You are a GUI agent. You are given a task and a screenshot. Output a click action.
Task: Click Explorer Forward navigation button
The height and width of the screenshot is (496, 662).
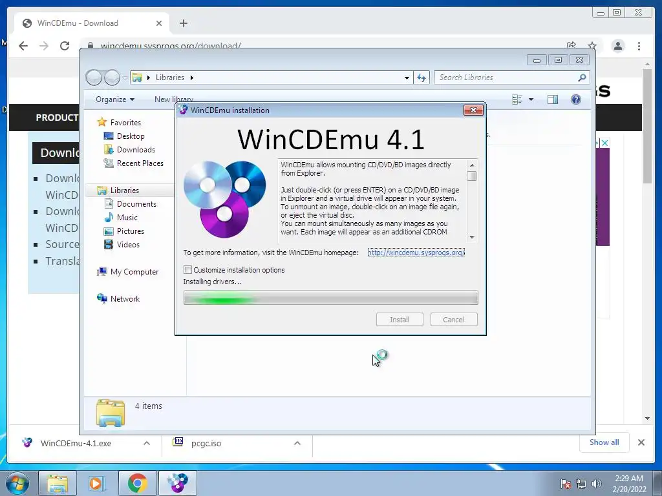point(112,77)
